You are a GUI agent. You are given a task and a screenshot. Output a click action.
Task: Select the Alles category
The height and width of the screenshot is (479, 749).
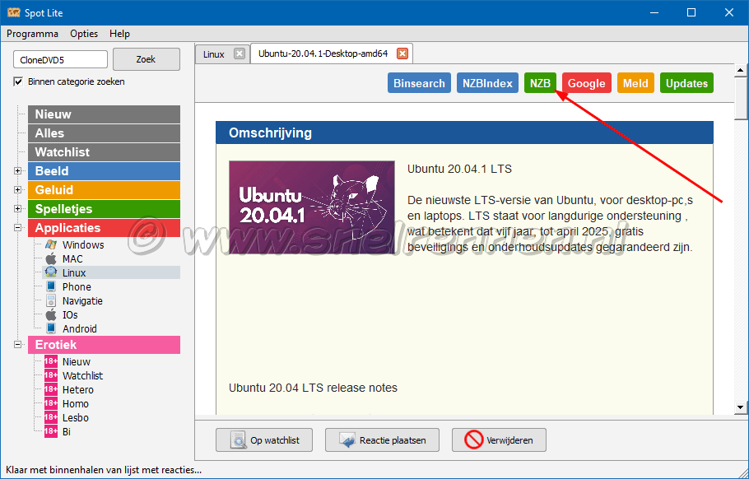click(105, 133)
